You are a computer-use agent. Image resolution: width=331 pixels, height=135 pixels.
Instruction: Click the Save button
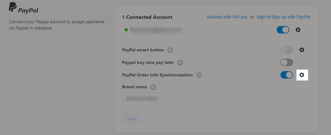coord(132,119)
